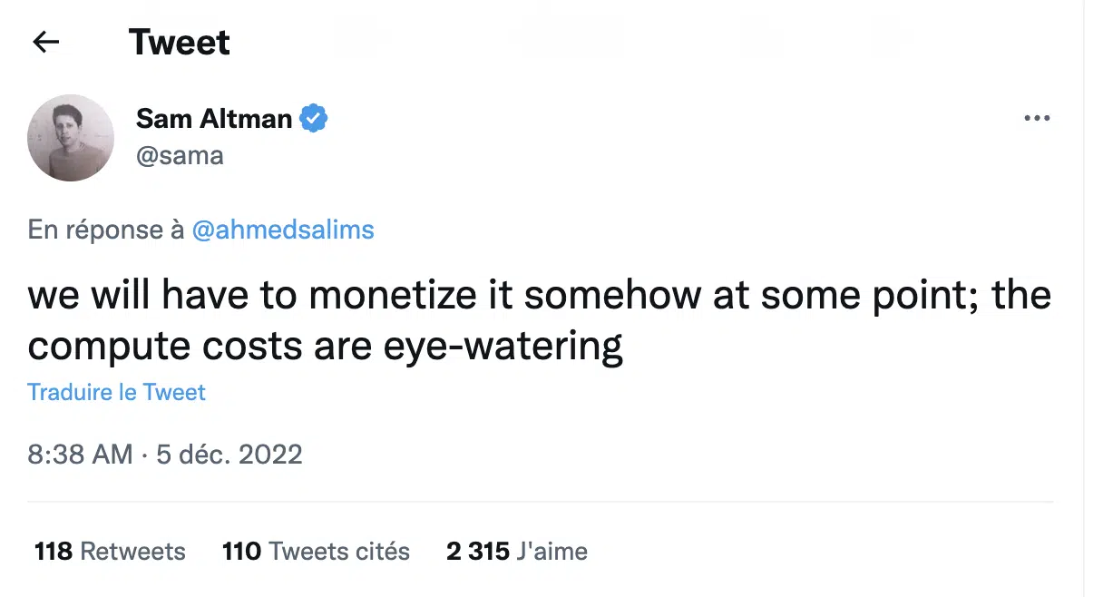The width and height of the screenshot is (1103, 597).
Task: Click the En réponse à label
Action: click(106, 230)
